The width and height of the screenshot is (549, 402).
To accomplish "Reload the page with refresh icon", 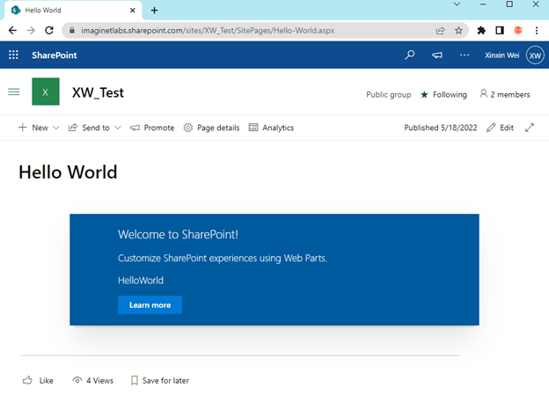I will coord(49,31).
